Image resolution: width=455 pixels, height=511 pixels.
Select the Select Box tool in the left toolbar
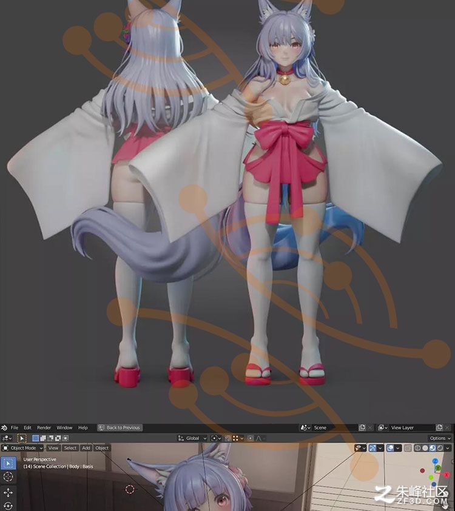coord(8,463)
